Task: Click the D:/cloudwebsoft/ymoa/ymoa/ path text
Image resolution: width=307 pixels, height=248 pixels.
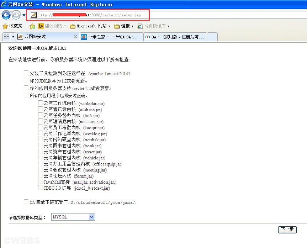Action: (x=104, y=202)
